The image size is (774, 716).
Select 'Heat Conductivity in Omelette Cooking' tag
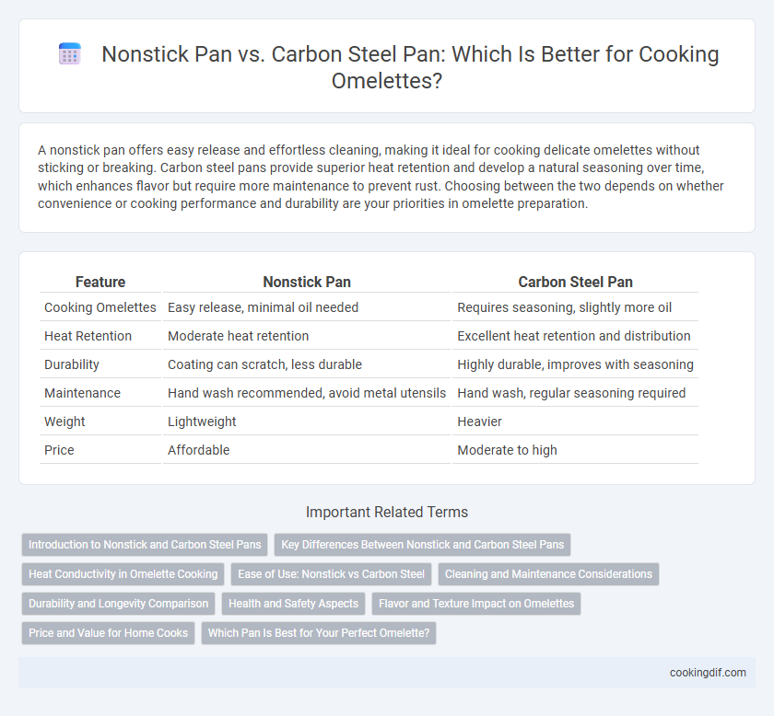(x=123, y=574)
